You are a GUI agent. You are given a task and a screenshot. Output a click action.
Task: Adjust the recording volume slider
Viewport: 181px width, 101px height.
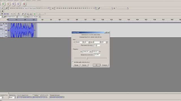pyautogui.click(x=107, y=8)
